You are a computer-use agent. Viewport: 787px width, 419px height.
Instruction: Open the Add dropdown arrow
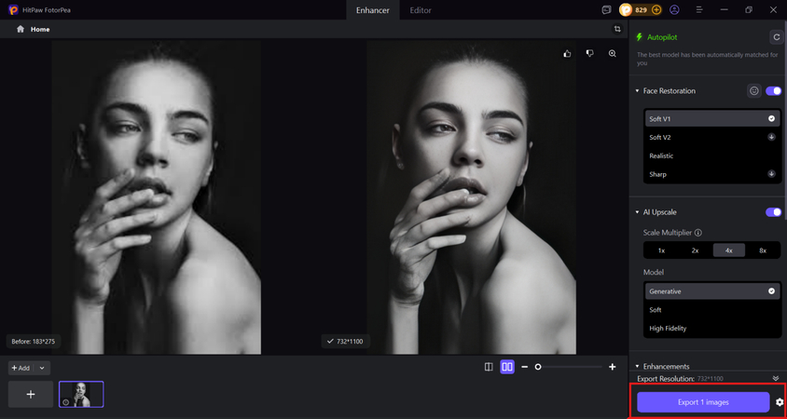[42, 368]
